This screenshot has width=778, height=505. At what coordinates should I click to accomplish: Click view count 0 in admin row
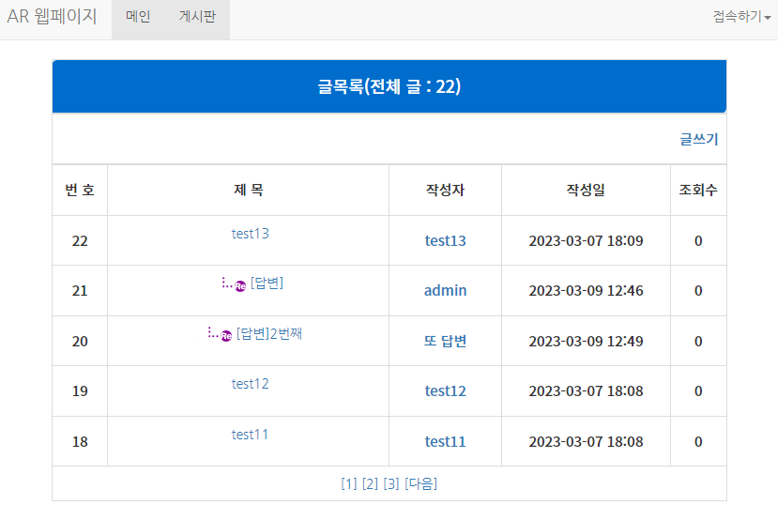(698, 290)
